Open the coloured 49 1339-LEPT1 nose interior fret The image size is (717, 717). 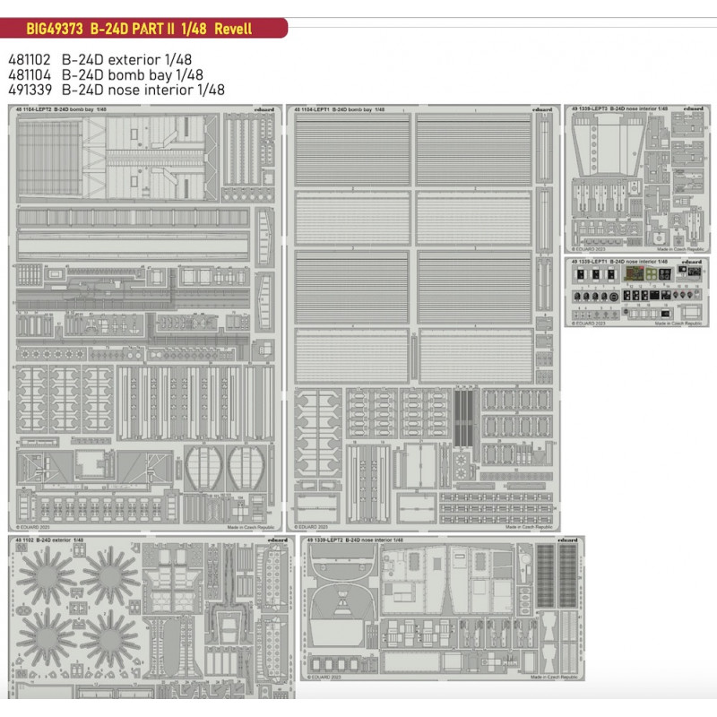pyautogui.click(x=636, y=292)
